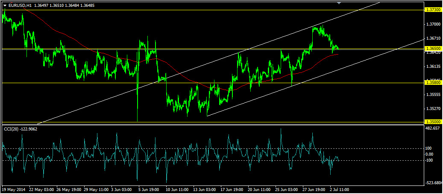
Task: Click the 19 May 2014 date label
Action: (14, 190)
